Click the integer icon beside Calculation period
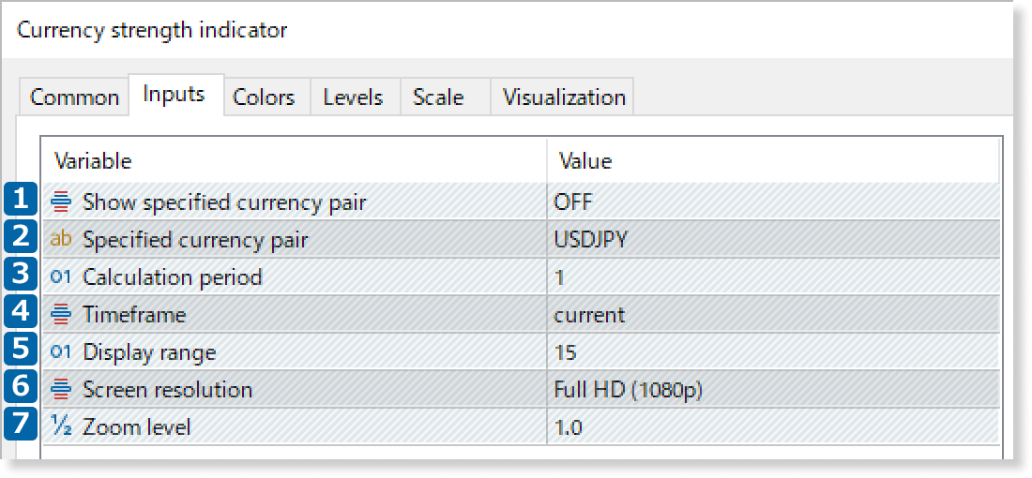1032x478 pixels. [x=61, y=276]
